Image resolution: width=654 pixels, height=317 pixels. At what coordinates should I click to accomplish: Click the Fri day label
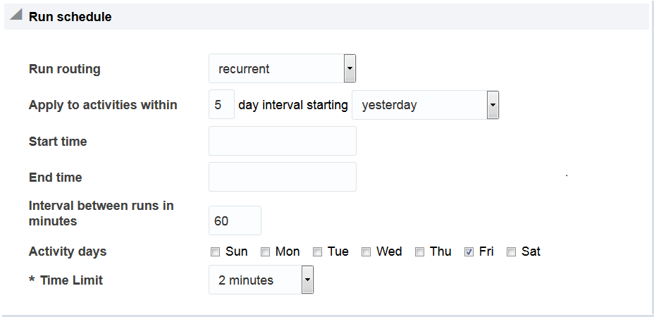[x=486, y=251]
